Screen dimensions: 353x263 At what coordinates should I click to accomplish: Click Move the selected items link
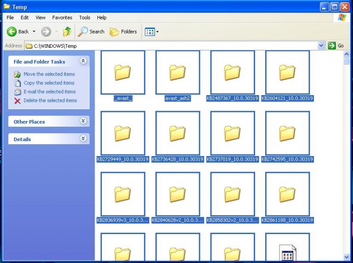tap(49, 74)
